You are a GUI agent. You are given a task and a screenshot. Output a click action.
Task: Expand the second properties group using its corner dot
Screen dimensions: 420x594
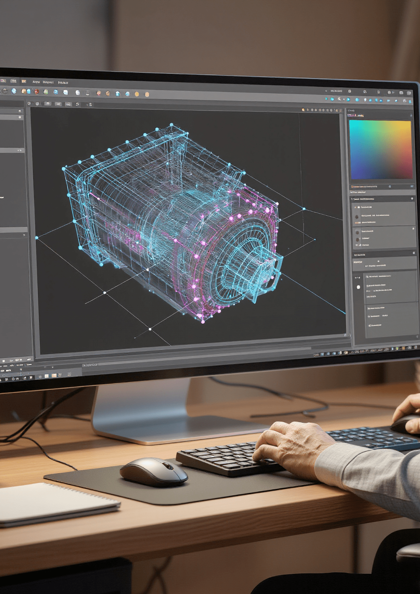[413, 229]
